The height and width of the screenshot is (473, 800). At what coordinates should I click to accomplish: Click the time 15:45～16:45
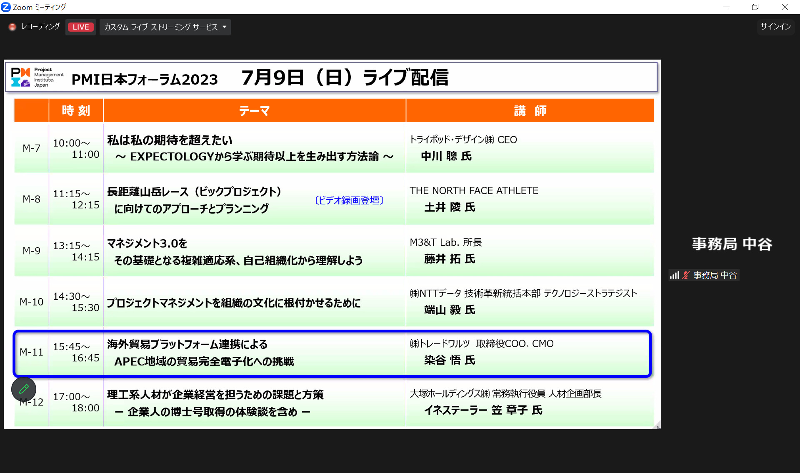coord(76,353)
